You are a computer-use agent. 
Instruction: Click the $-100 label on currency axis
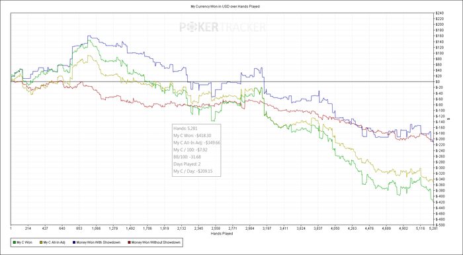click(440, 111)
